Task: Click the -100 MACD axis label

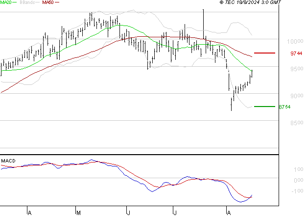Action: pyautogui.click(x=297, y=191)
